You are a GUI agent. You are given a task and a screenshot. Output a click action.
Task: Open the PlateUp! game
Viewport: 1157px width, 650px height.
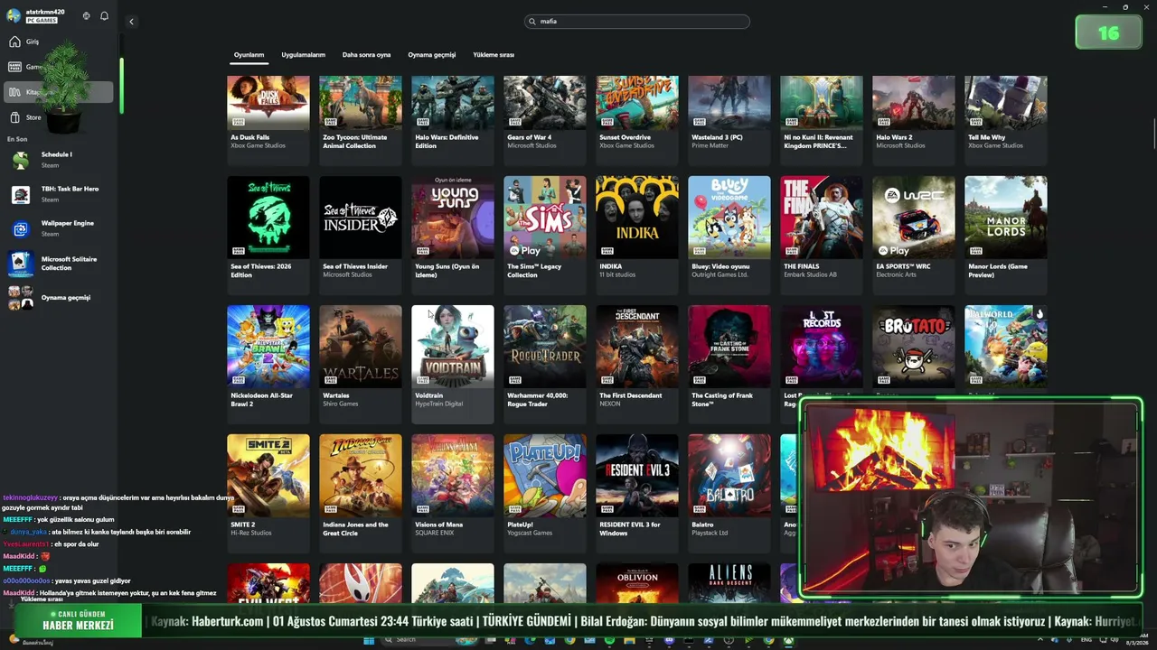point(545,493)
